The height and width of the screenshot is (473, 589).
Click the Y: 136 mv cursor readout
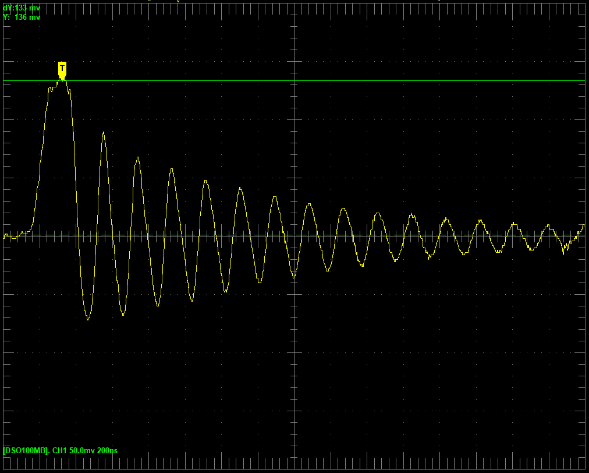click(22, 17)
